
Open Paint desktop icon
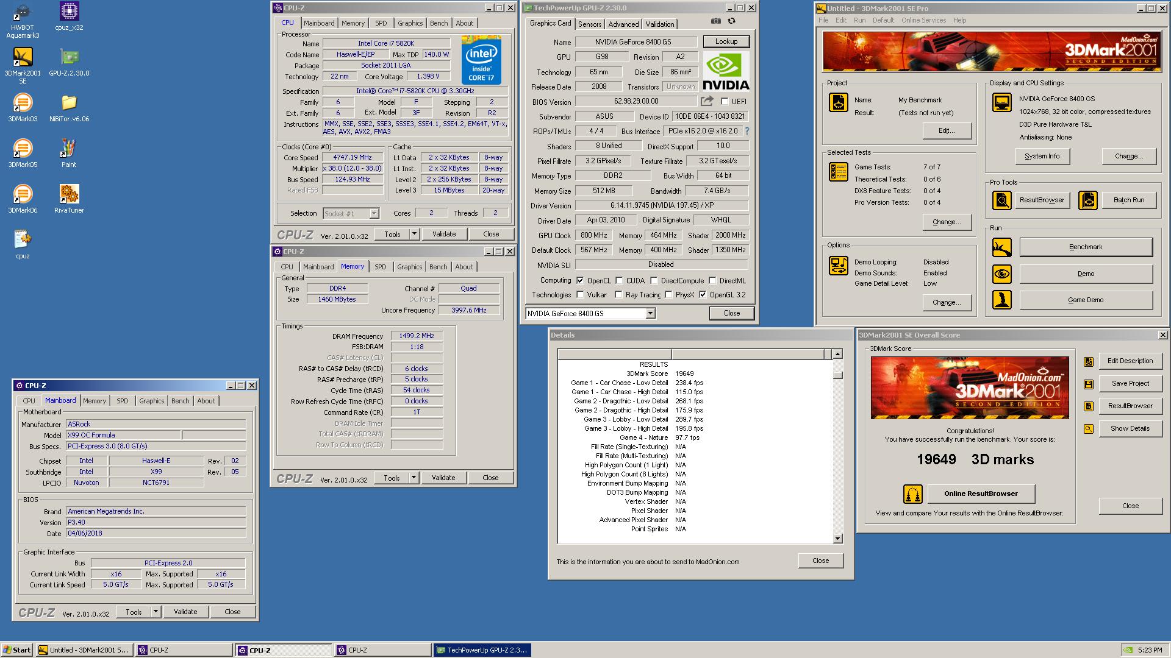tap(69, 154)
